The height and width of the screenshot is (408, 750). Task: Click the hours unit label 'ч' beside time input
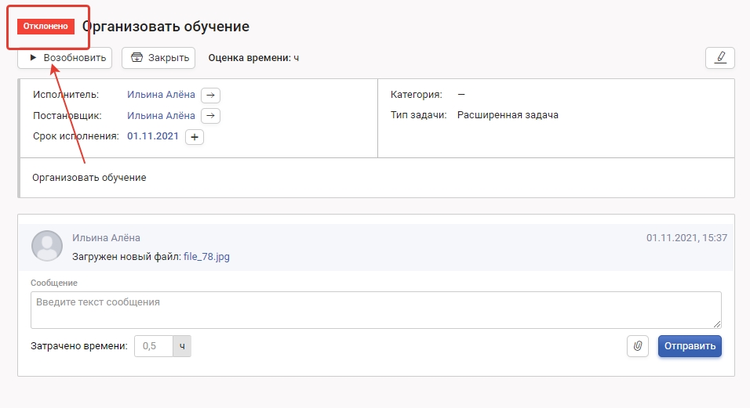click(x=182, y=346)
